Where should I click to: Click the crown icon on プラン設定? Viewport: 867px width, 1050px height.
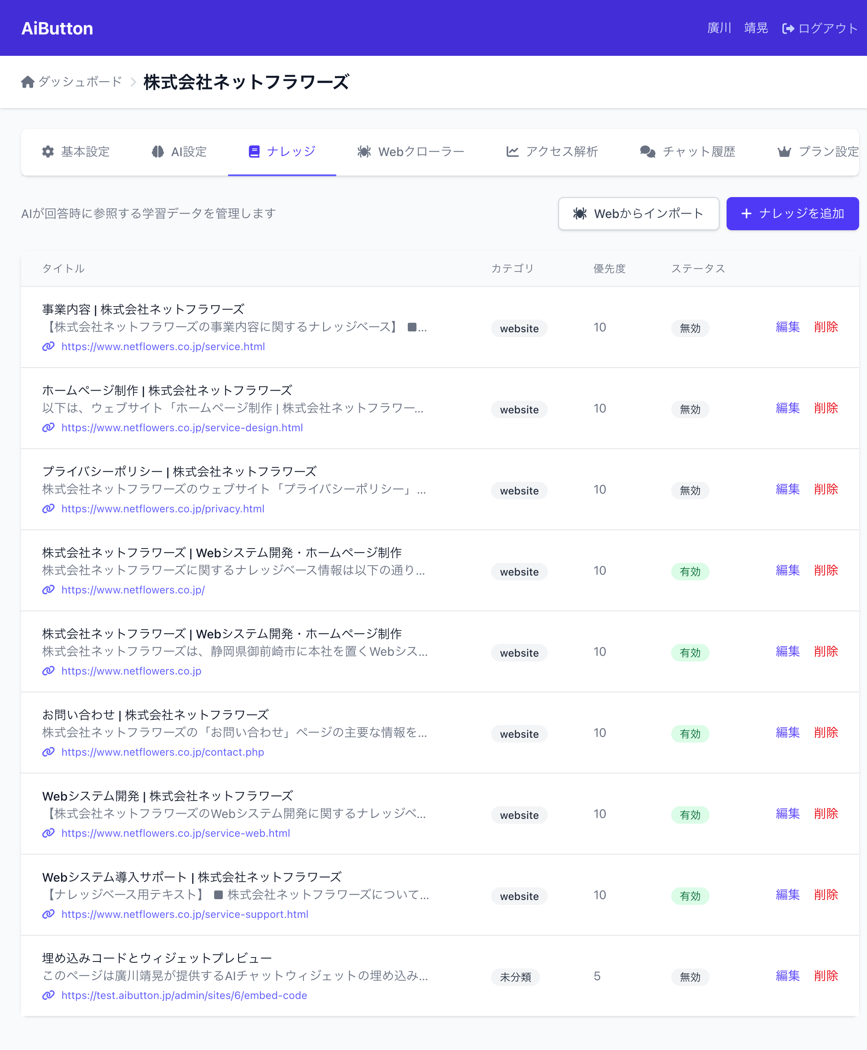785,152
